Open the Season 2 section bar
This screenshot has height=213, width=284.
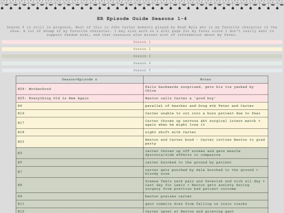(x=142, y=49)
